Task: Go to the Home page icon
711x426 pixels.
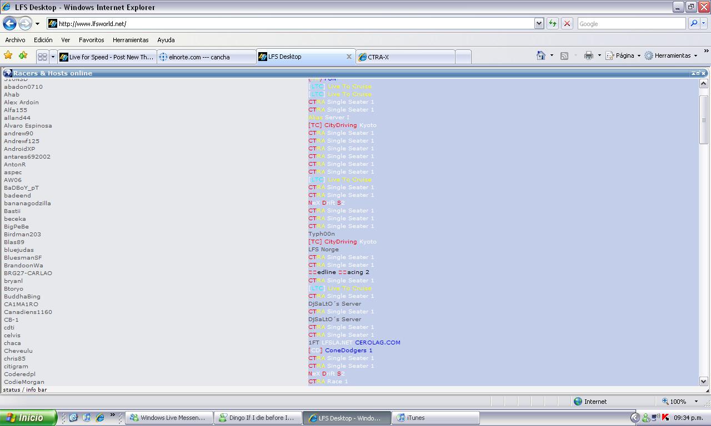Action: coord(541,55)
